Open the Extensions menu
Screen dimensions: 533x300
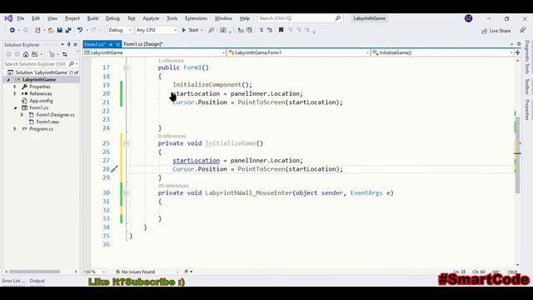click(196, 18)
